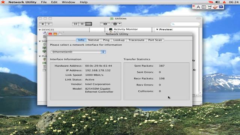
Task: Open the Ethernet(en0) interface dropdown
Action: [x=78, y=52]
